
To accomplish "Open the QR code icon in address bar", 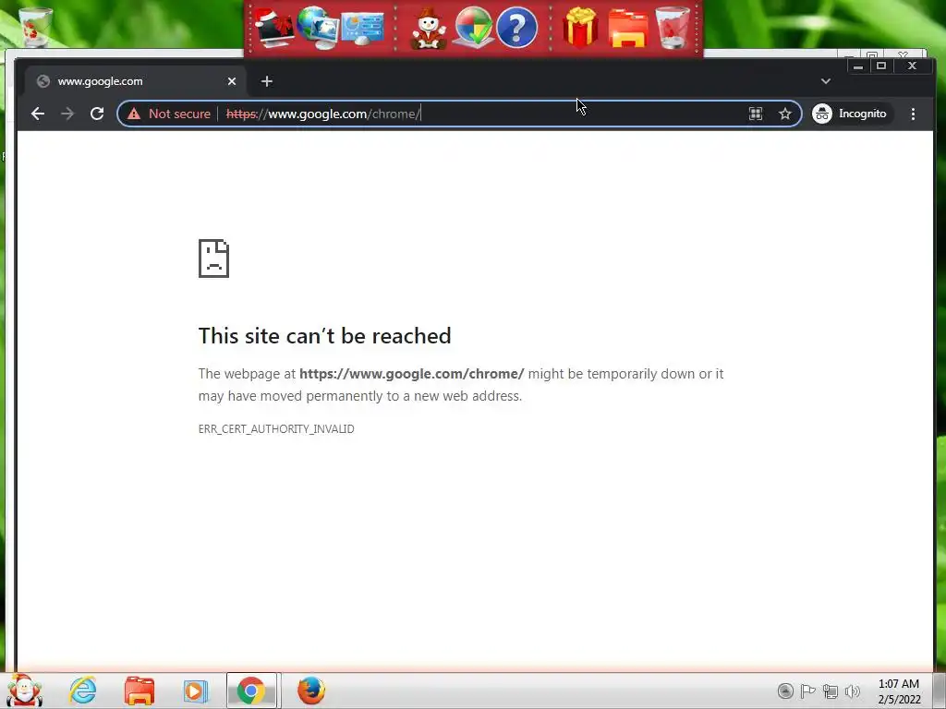I will (x=756, y=114).
